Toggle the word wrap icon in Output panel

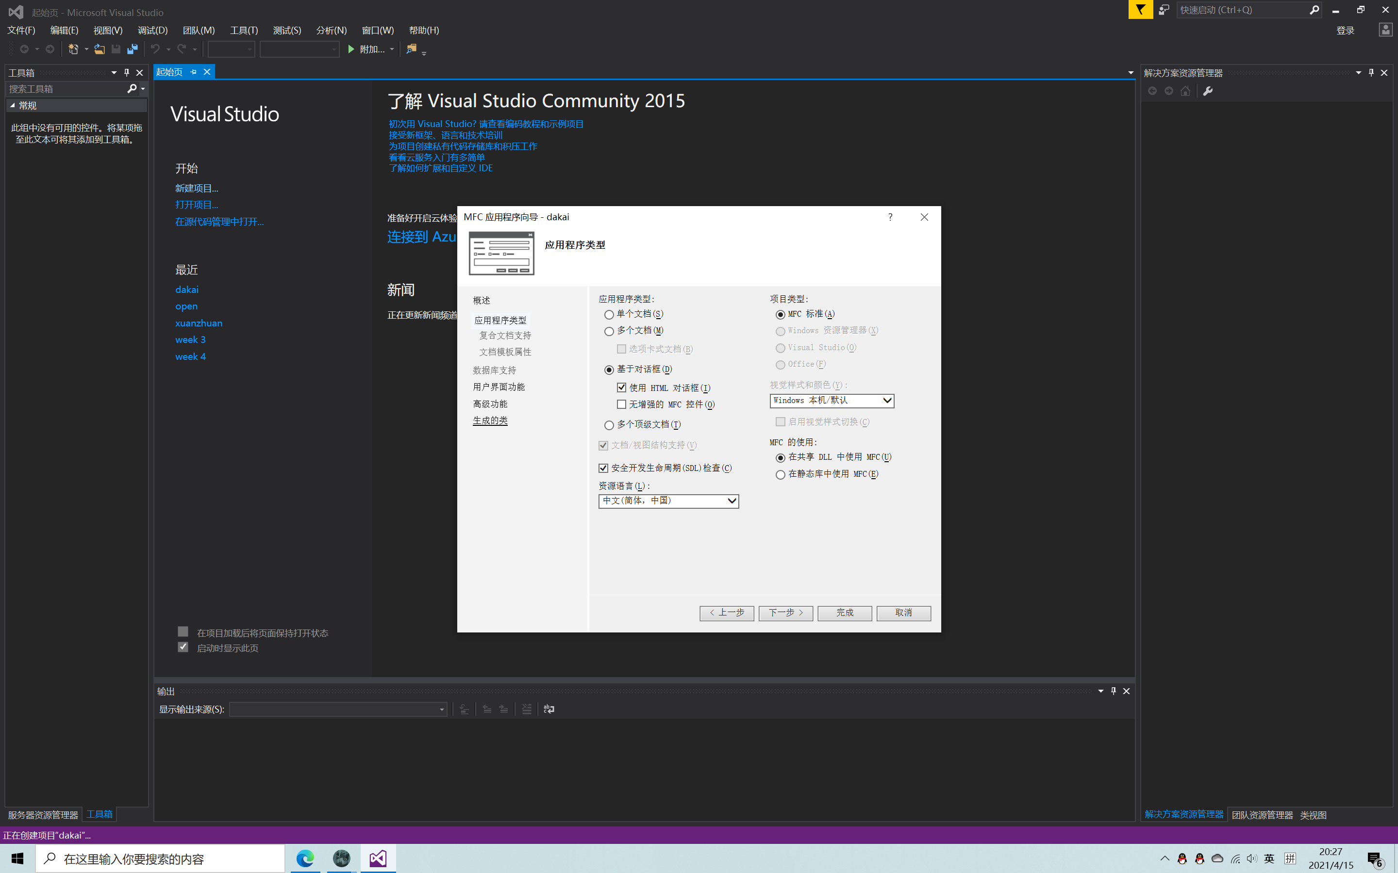549,709
